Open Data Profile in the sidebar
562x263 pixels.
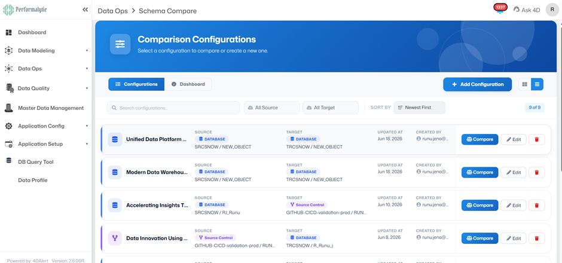tap(33, 181)
